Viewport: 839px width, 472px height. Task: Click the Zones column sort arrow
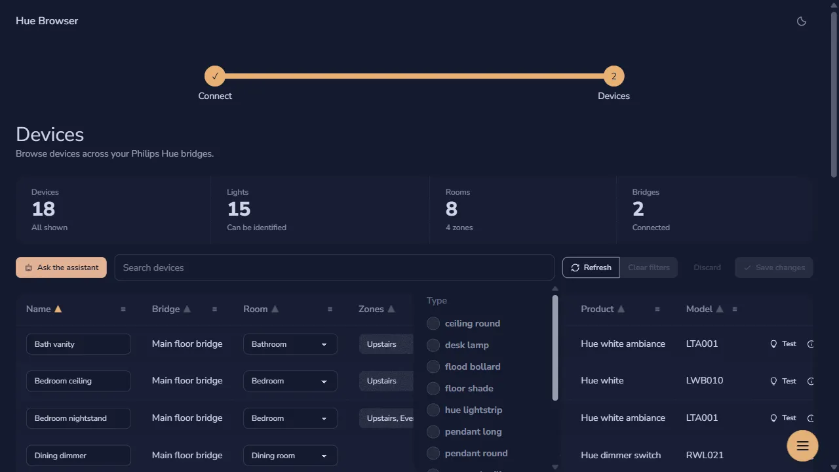click(391, 309)
